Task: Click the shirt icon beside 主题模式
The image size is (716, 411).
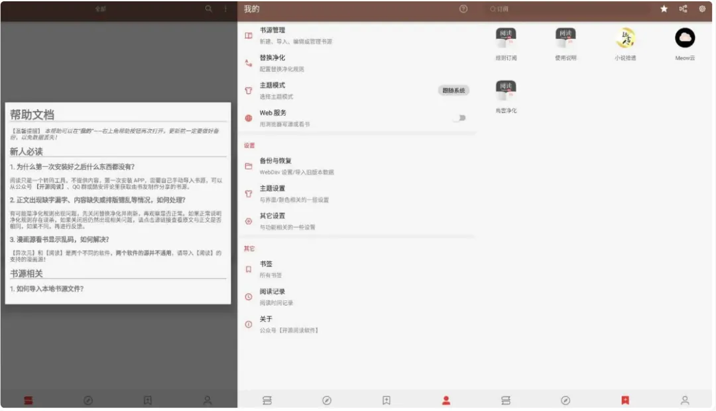Action: [x=249, y=91]
